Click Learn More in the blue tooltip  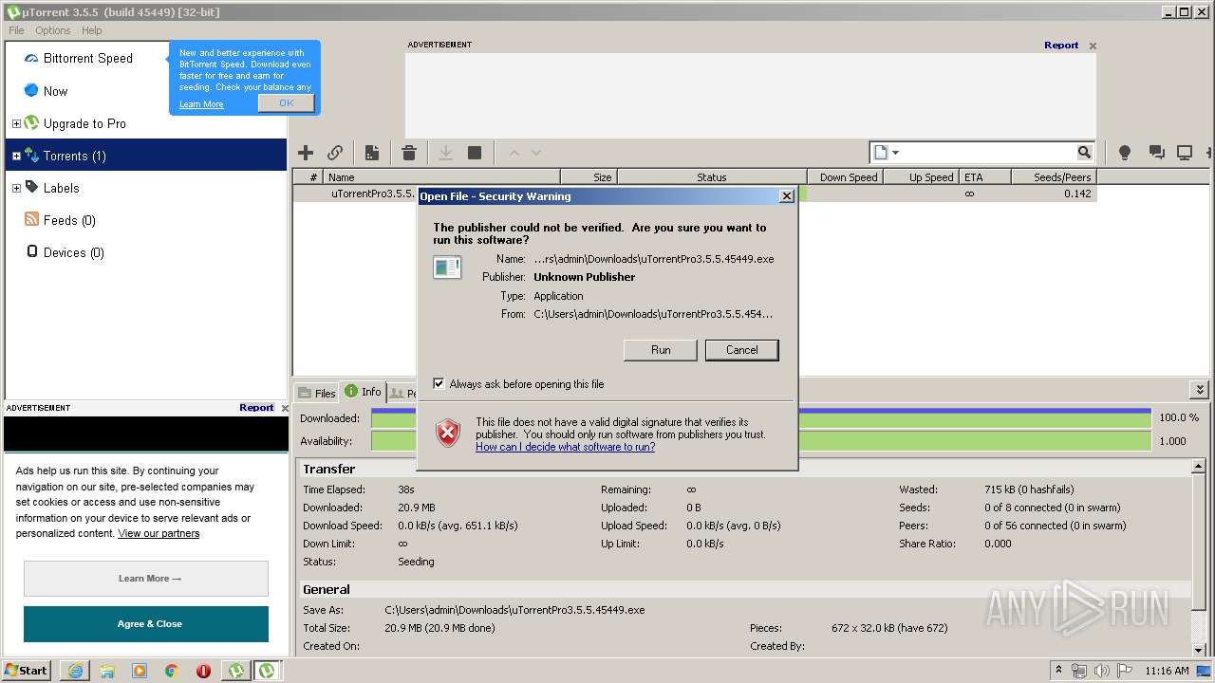pos(201,104)
